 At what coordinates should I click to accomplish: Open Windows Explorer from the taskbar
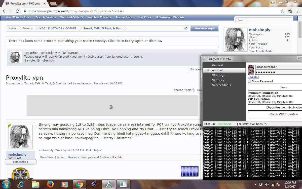[35, 184]
